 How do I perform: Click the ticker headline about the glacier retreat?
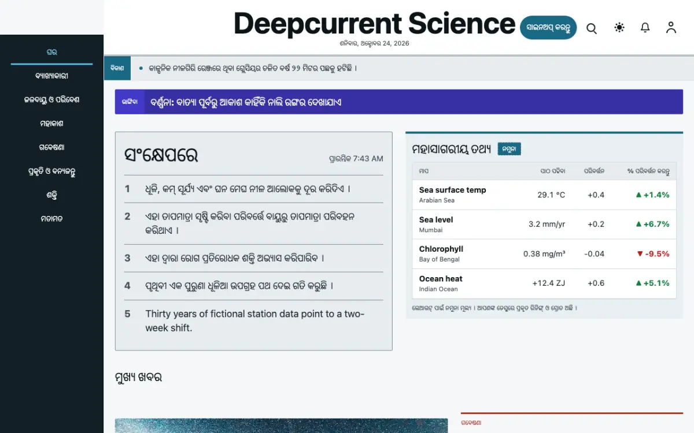[x=253, y=68]
